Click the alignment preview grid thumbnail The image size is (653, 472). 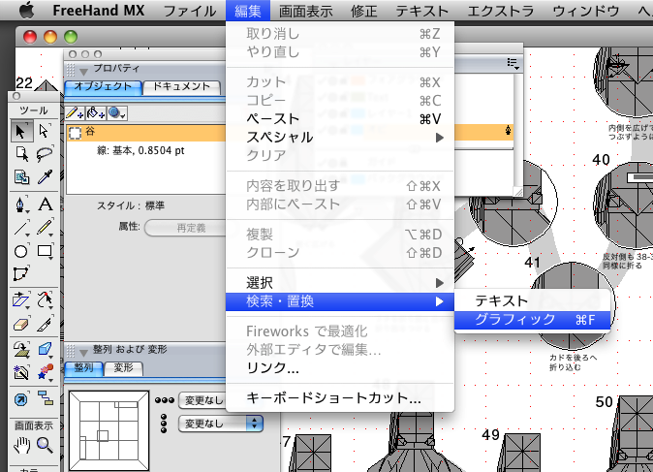109,430
